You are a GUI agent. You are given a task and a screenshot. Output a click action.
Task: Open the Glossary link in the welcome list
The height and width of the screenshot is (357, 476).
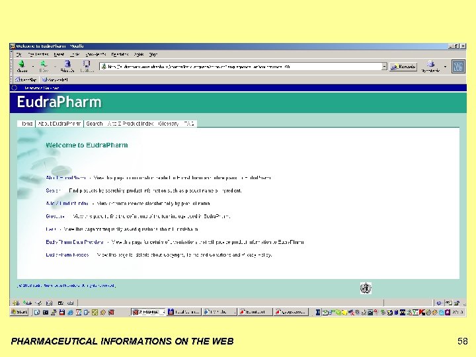pos(55,216)
